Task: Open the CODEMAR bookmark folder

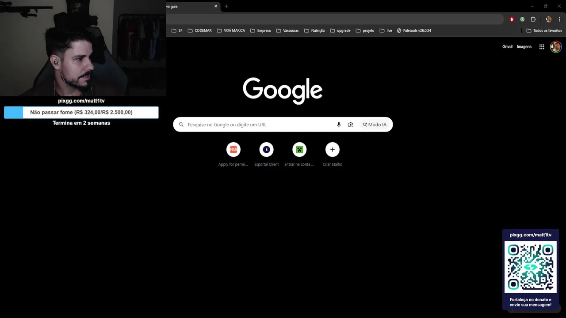Action: click(200, 30)
